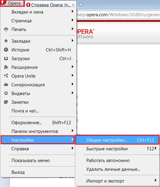160x187 pixels.
Task: Select the Opera Unite menu entry
Action: tap(38, 76)
